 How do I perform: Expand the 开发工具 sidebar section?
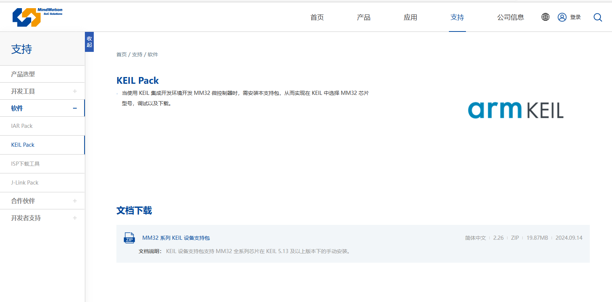(75, 91)
